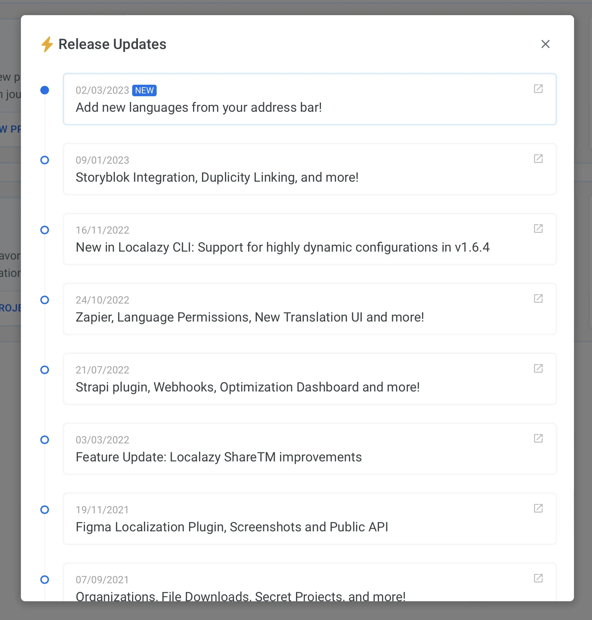592x620 pixels.
Task: Open external link icon for Strapi plugin update
Action: [538, 368]
